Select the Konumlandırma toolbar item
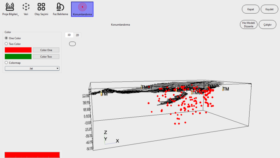Viewport: 280px width, 158px height. click(82, 9)
